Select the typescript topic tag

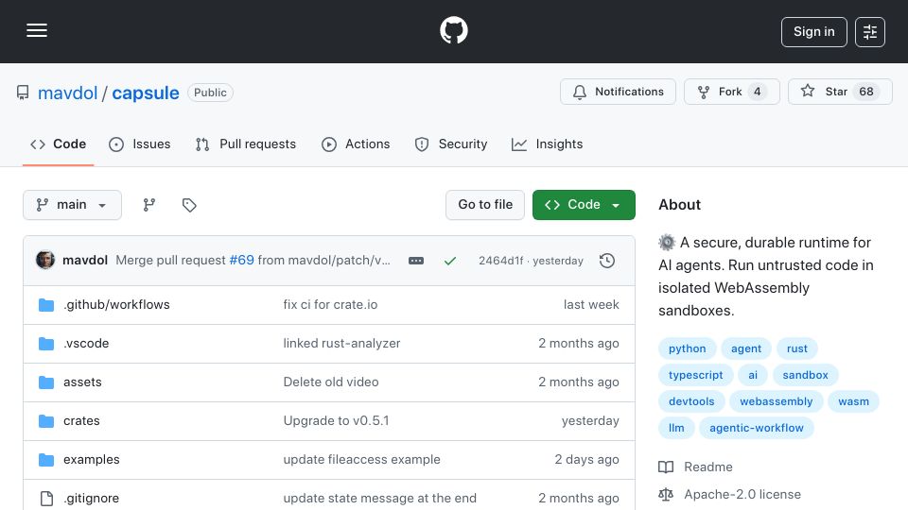[695, 375]
